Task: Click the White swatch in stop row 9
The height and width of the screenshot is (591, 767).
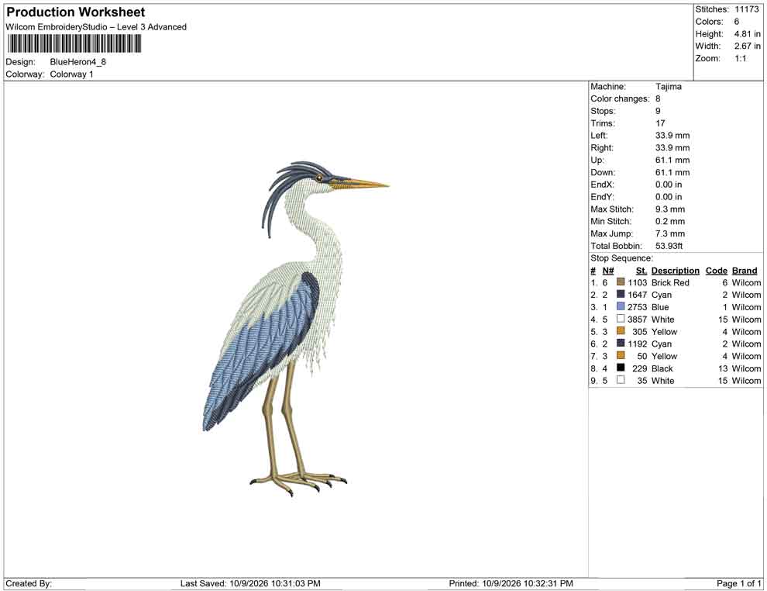Action: coord(621,380)
